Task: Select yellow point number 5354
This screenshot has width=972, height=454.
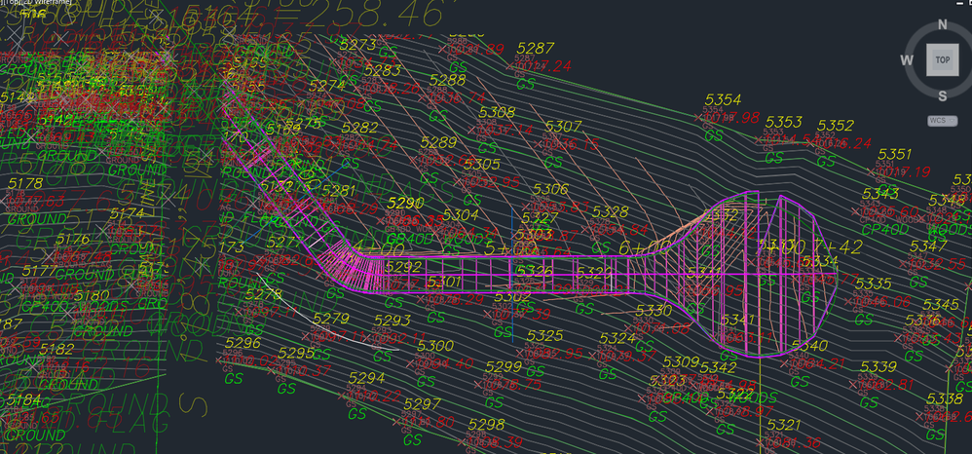Action: 724,100
